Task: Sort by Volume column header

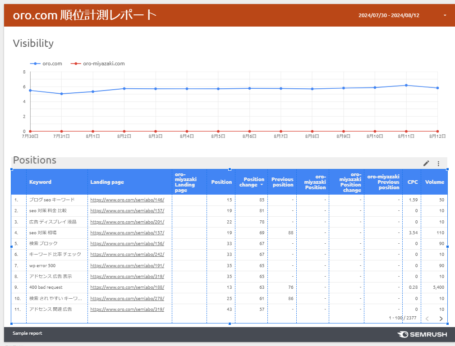Action: tap(435, 182)
